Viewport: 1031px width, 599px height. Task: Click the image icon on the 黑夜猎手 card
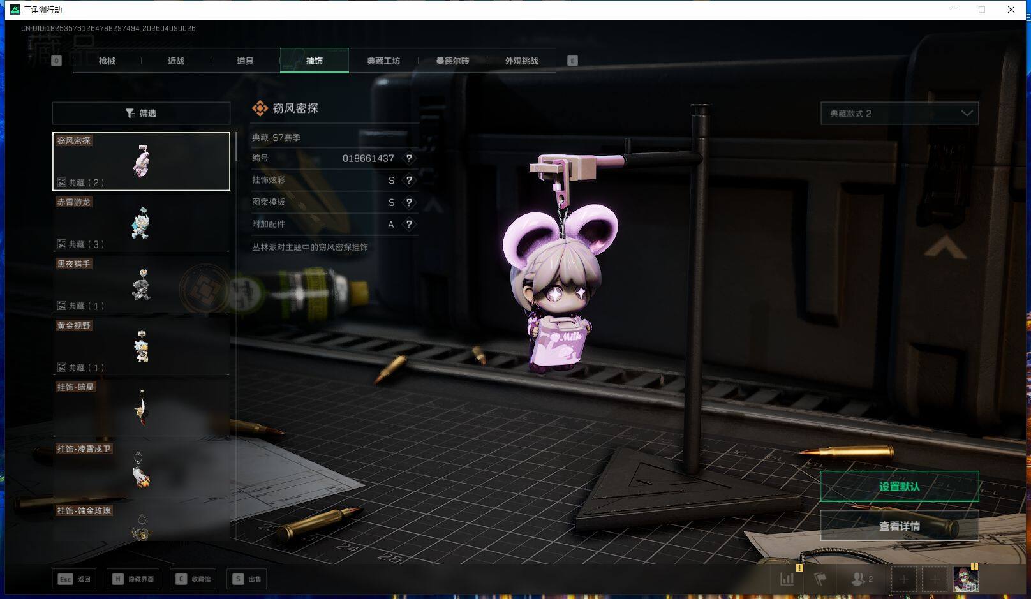pos(62,306)
